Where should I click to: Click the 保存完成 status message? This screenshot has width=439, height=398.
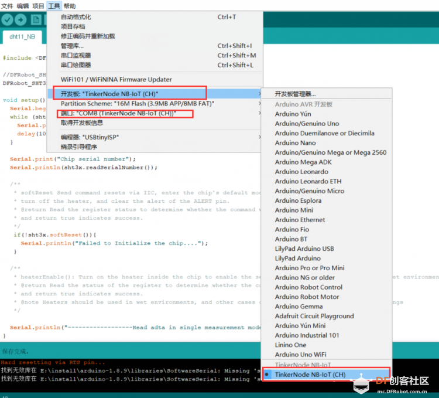coord(15,351)
